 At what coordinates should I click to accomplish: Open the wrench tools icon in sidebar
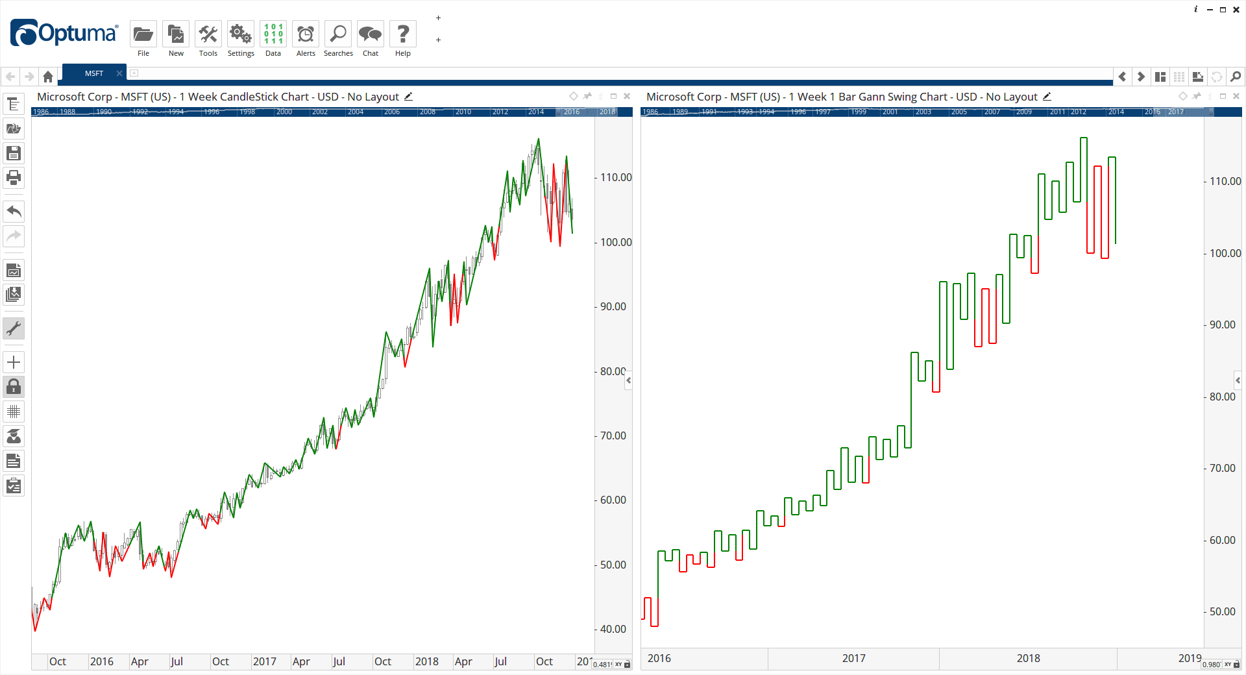tap(14, 328)
